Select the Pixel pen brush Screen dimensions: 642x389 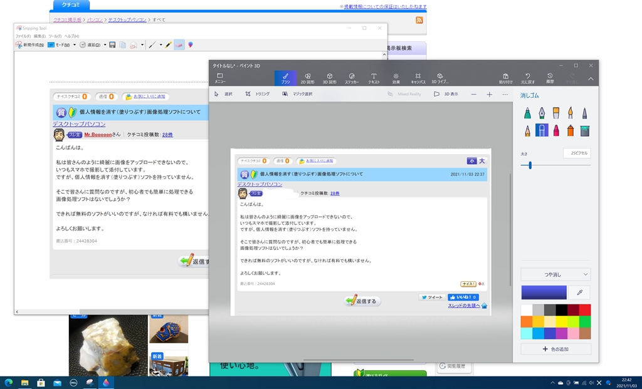(x=585, y=113)
